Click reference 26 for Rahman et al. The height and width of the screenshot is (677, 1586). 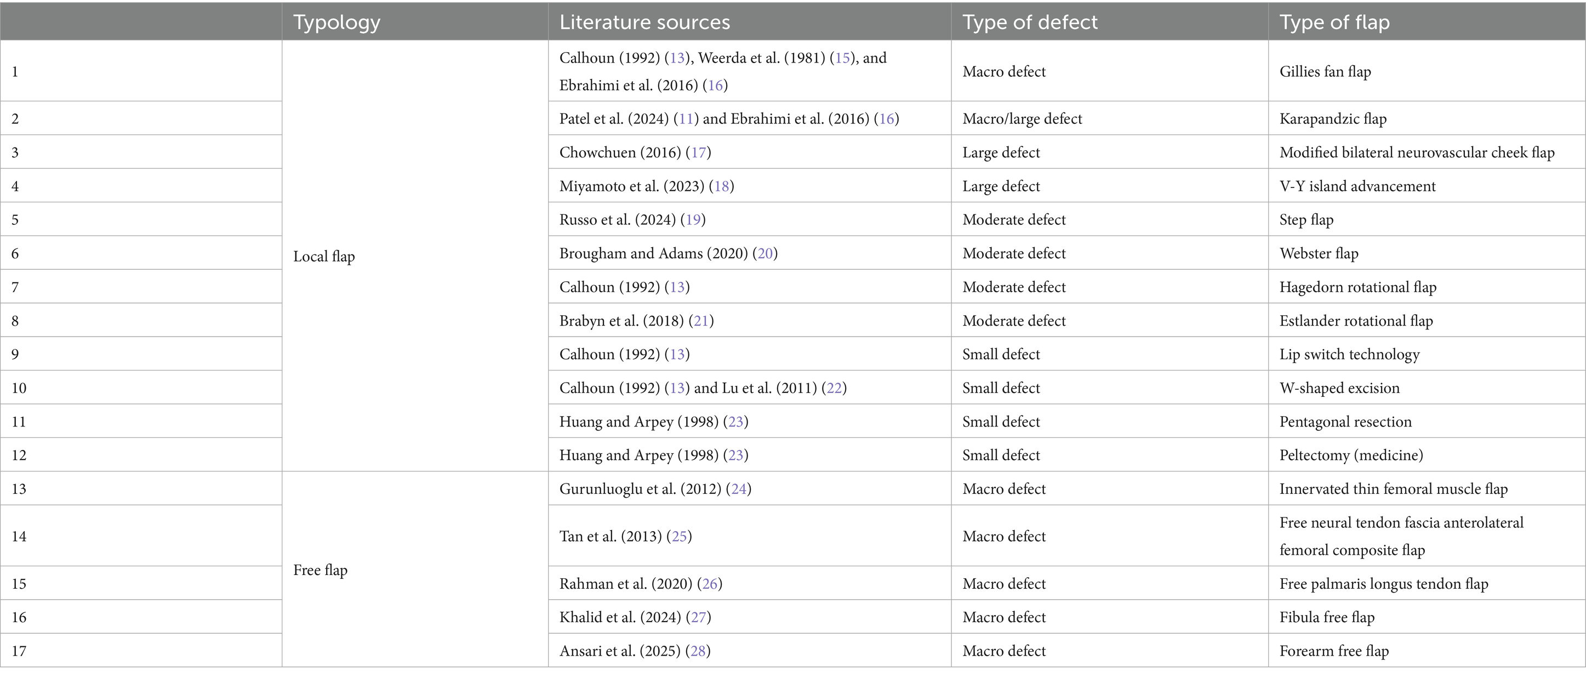coord(709,584)
